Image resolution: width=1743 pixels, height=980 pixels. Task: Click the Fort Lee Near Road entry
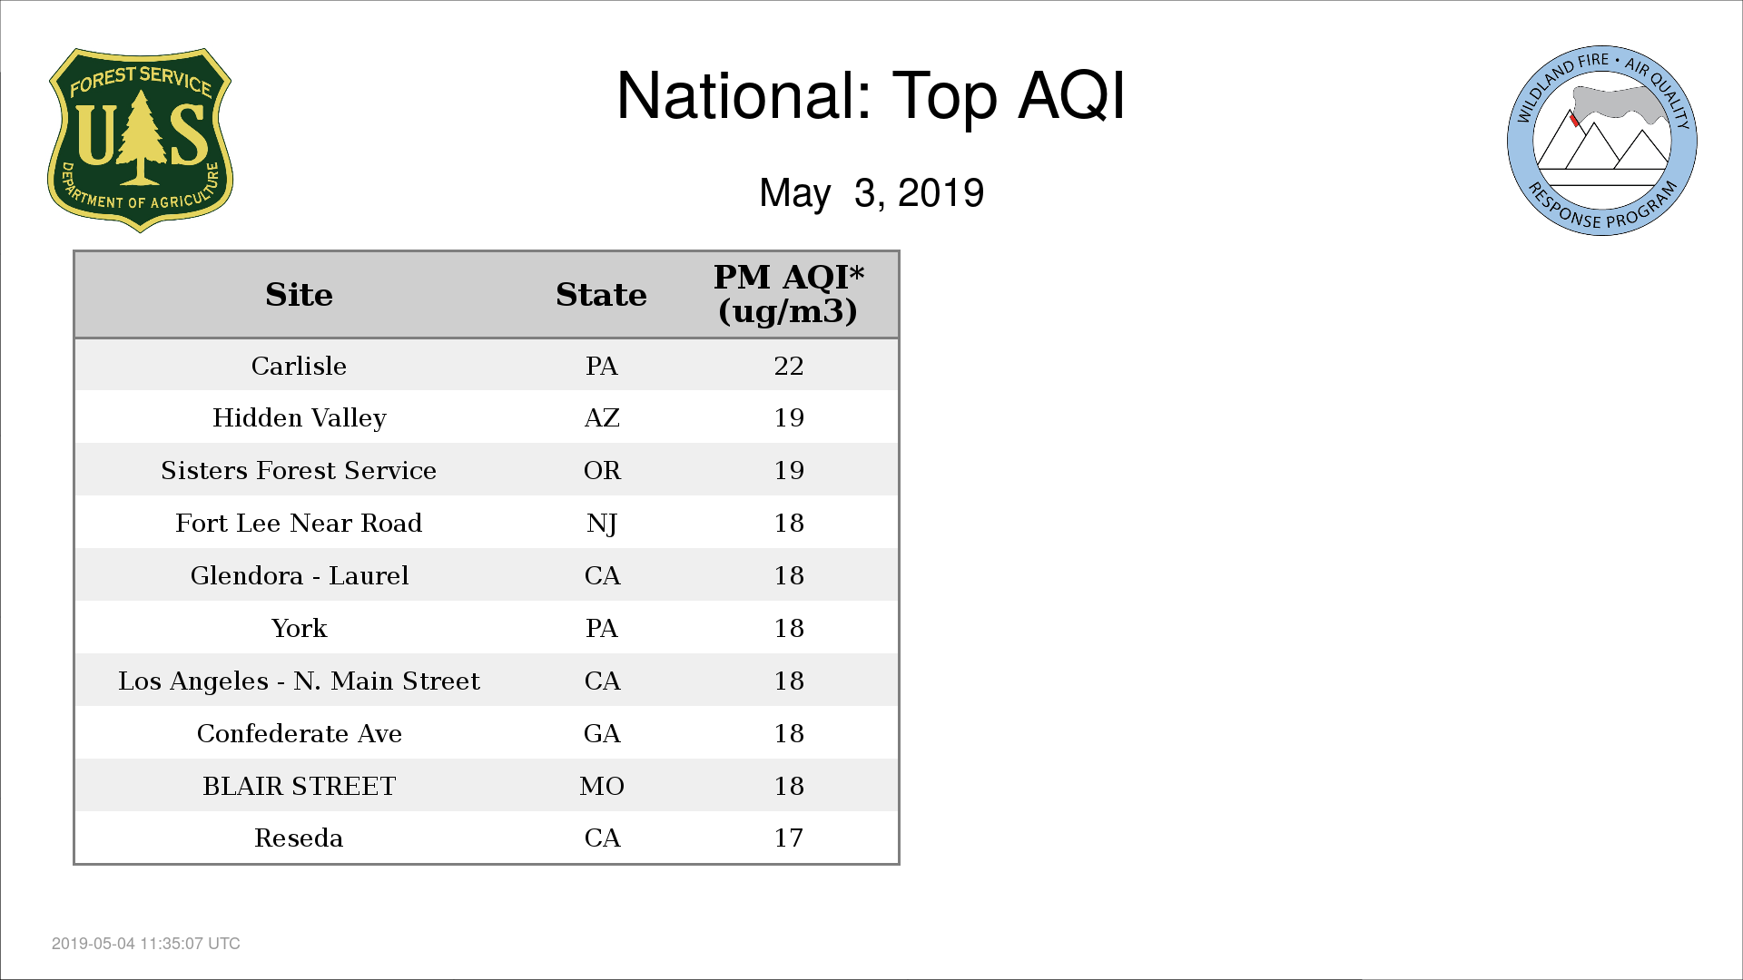(299, 523)
